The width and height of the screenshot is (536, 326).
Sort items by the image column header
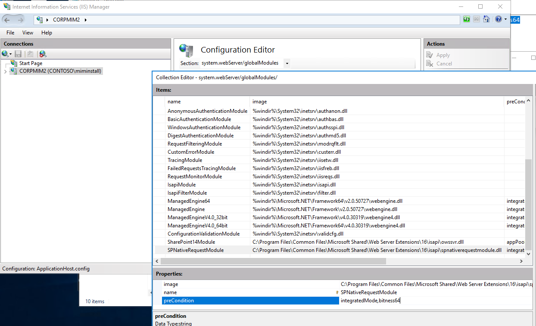tap(377, 102)
